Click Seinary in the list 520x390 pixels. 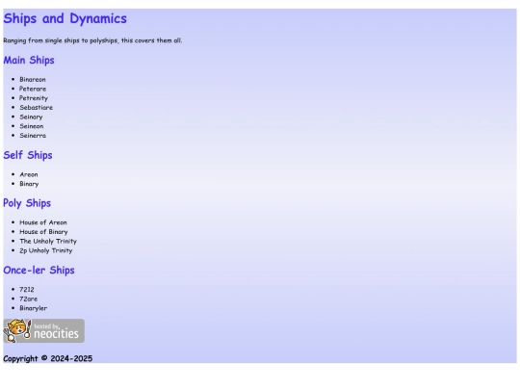click(x=31, y=117)
